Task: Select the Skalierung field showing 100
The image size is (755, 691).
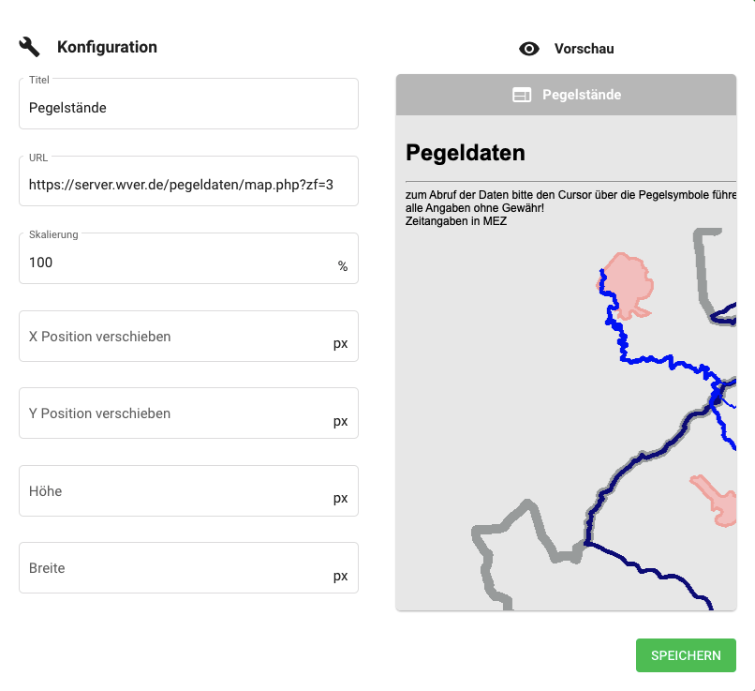Action: [x=178, y=263]
